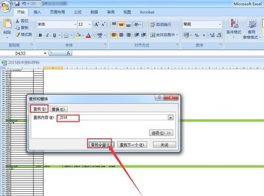Toggle Italic formatting button
The width and height of the screenshot is (264, 196).
coord(48,35)
